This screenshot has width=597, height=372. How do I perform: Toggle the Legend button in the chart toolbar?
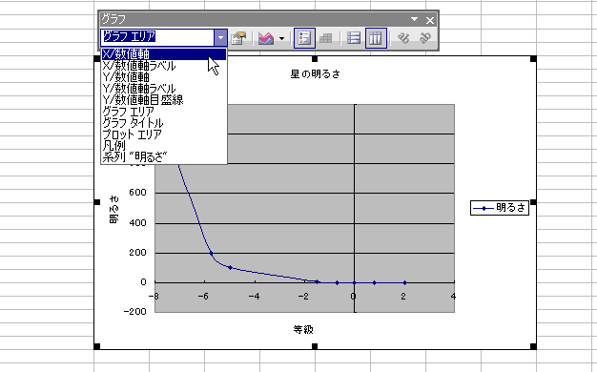click(304, 38)
